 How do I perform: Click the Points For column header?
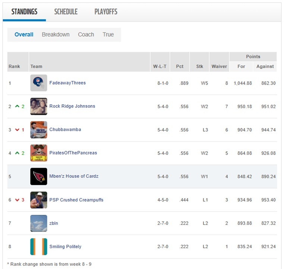click(241, 66)
